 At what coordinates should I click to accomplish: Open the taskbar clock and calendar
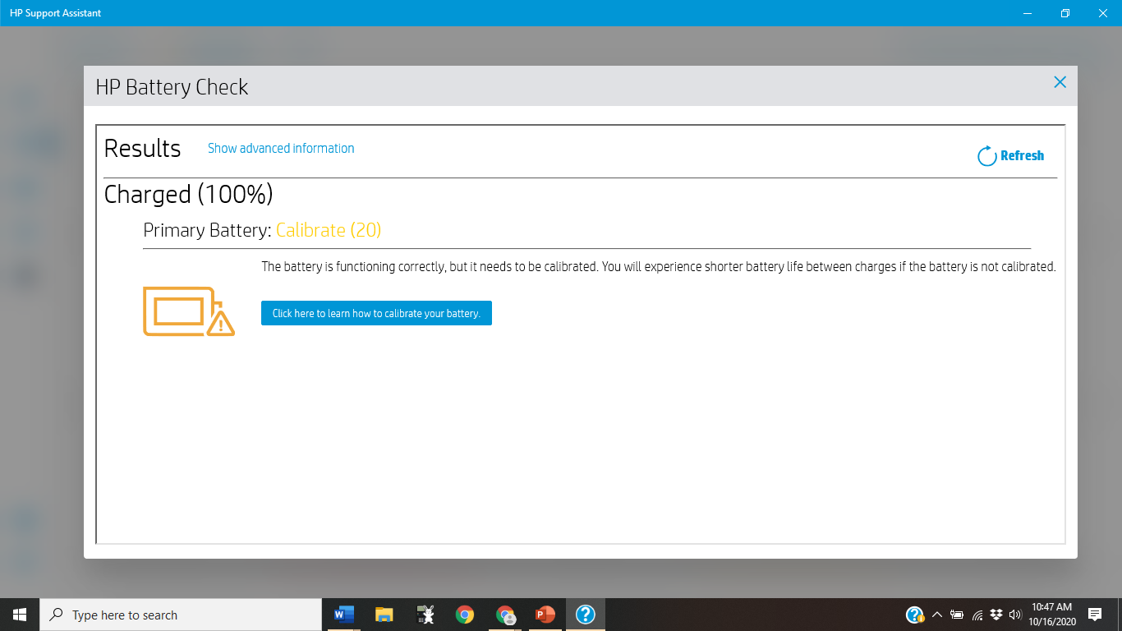[1051, 615]
